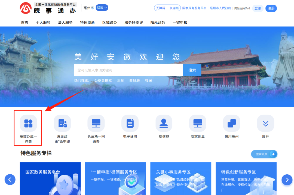This screenshot has height=195, width=294.
Task: Open the 信用亳州 icon
Action: pos(231,123)
